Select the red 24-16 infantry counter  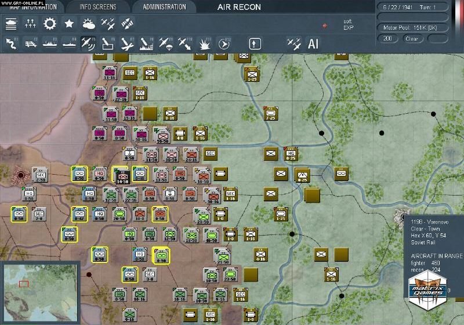191,155
